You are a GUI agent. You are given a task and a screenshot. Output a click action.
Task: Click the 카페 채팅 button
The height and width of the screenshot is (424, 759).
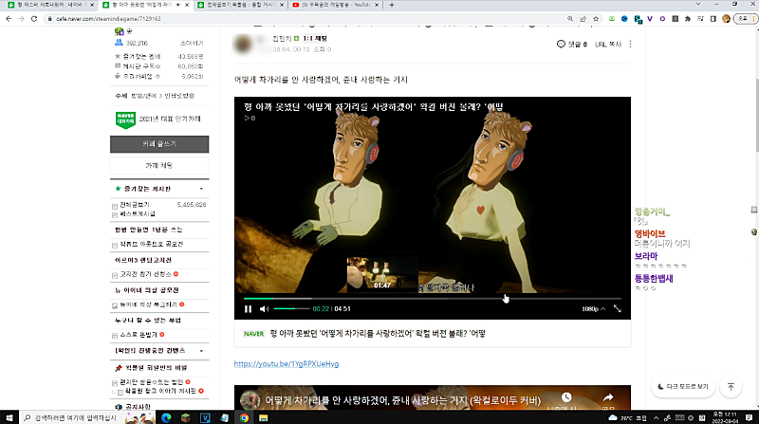(159, 166)
